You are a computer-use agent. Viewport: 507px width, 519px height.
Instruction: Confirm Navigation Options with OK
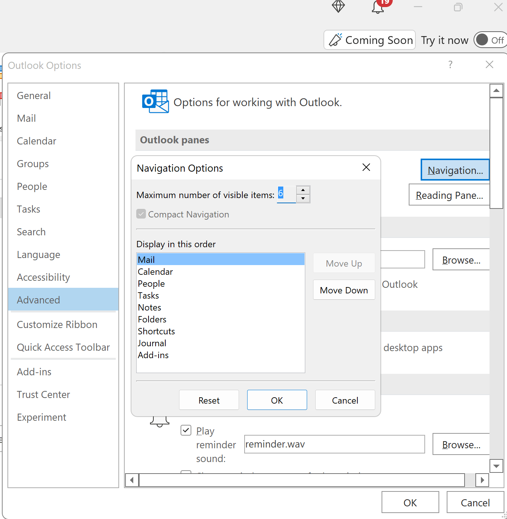tap(277, 400)
